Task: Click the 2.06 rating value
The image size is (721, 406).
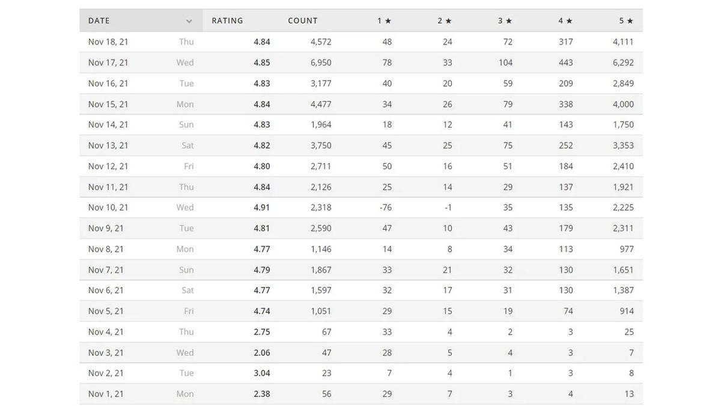Action: (262, 352)
